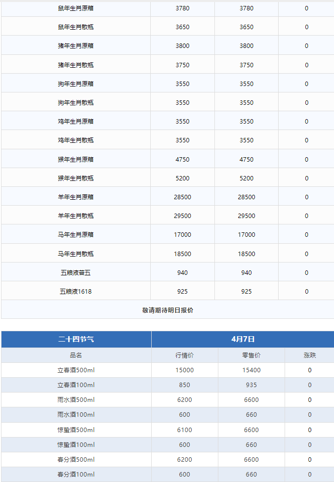Click the 品名 column header
Viewport: 334px width, 482px height.
click(x=76, y=355)
